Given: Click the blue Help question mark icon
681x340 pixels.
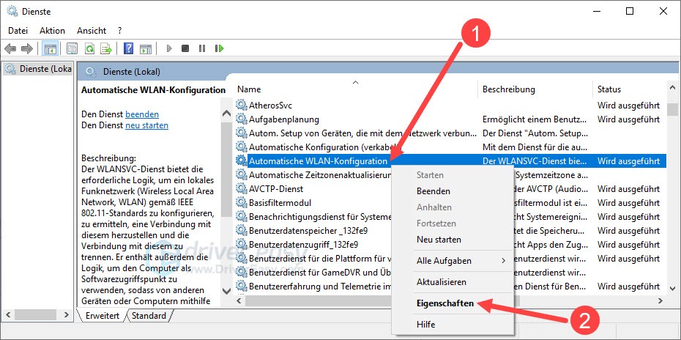Looking at the screenshot, I should [129, 48].
